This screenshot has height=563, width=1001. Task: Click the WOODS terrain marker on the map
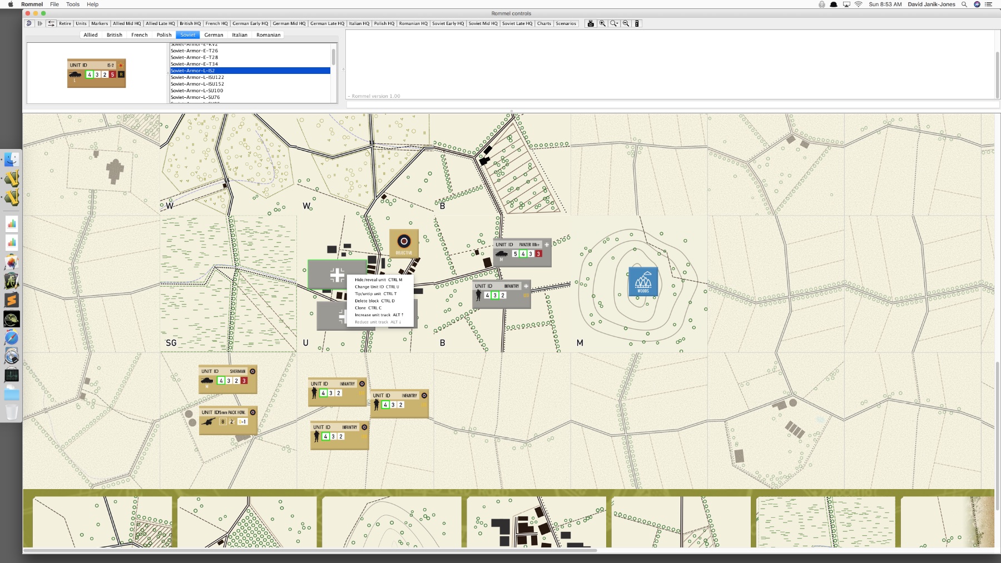click(643, 282)
